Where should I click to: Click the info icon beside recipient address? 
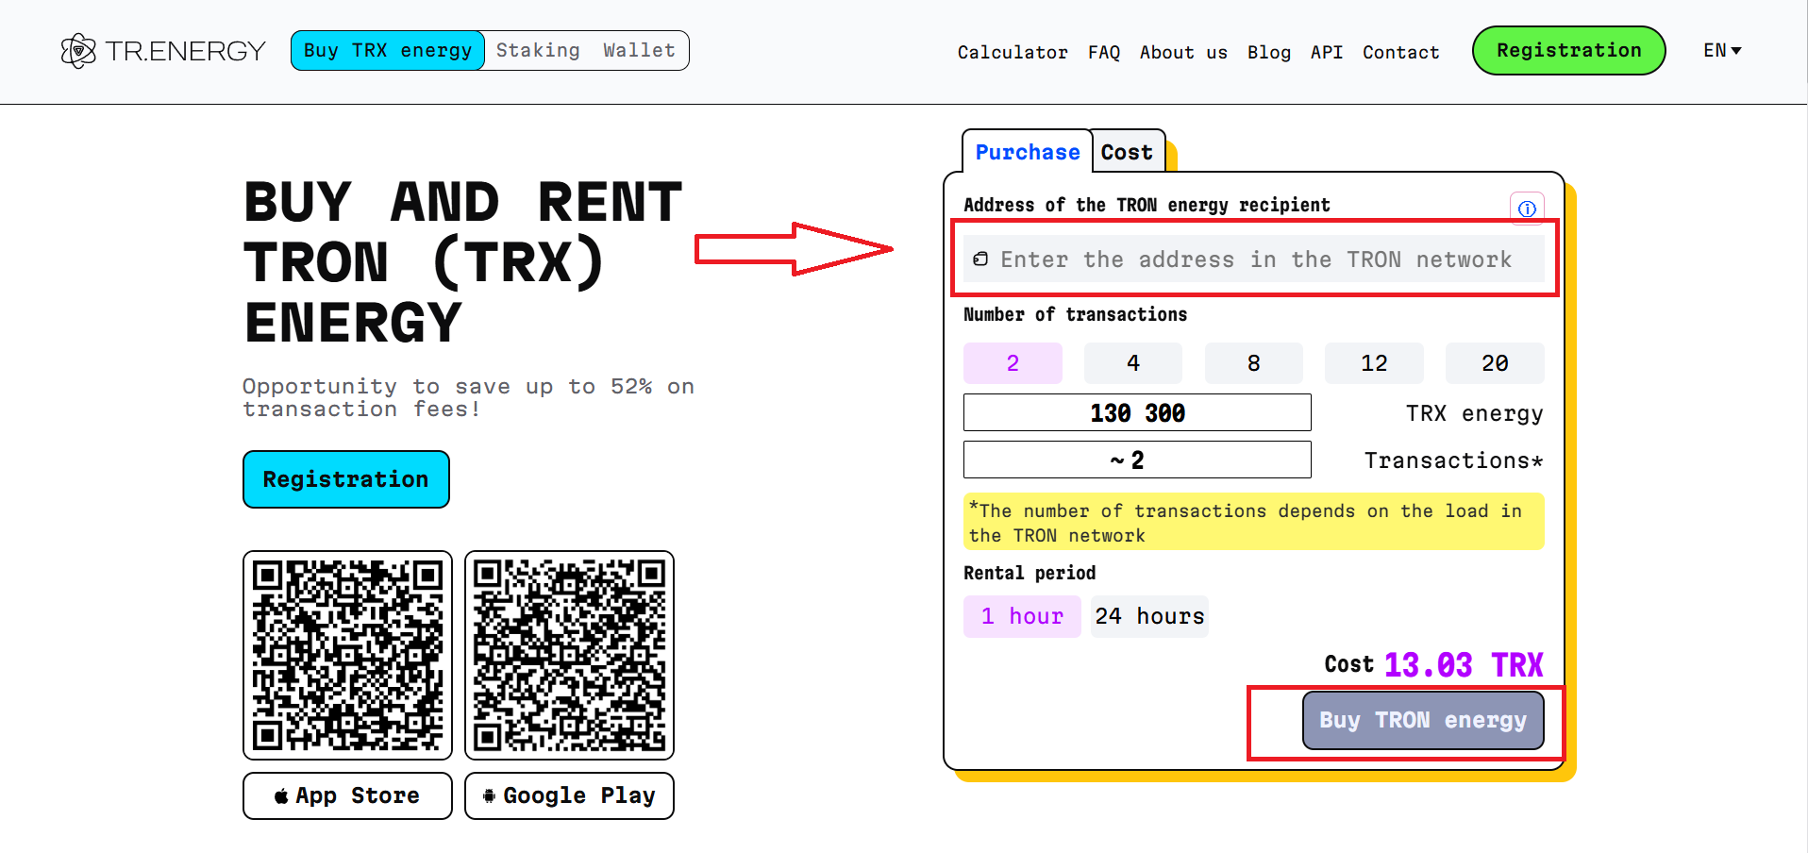click(1527, 209)
